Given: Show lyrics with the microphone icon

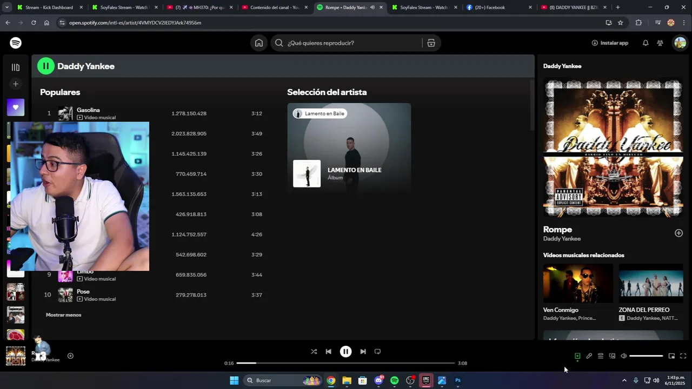Looking at the screenshot, I should [x=589, y=356].
